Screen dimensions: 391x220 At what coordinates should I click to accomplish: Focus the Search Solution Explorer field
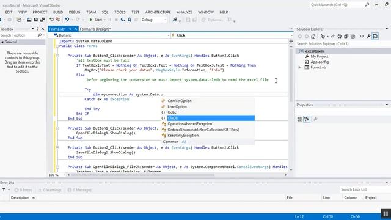(x=343, y=44)
